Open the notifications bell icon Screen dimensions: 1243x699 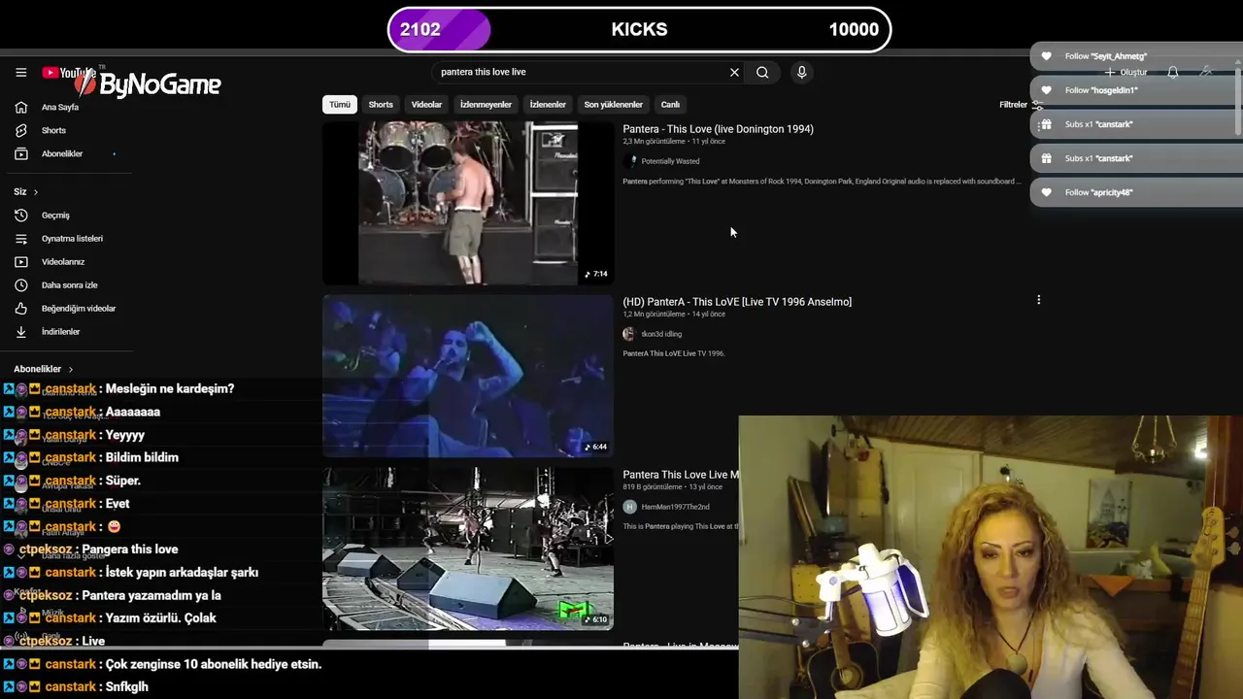click(x=1173, y=72)
